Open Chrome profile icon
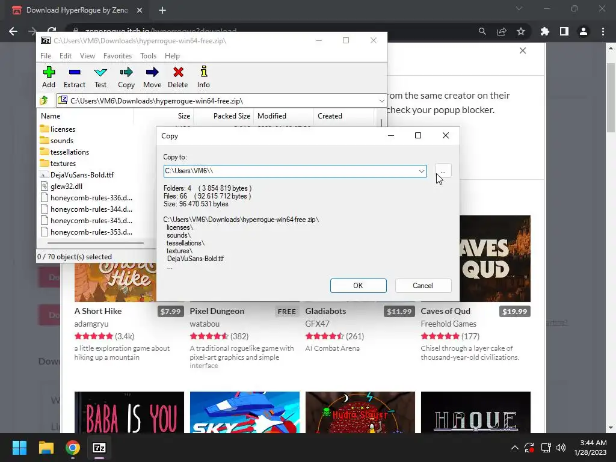The image size is (616, 462). [584, 31]
